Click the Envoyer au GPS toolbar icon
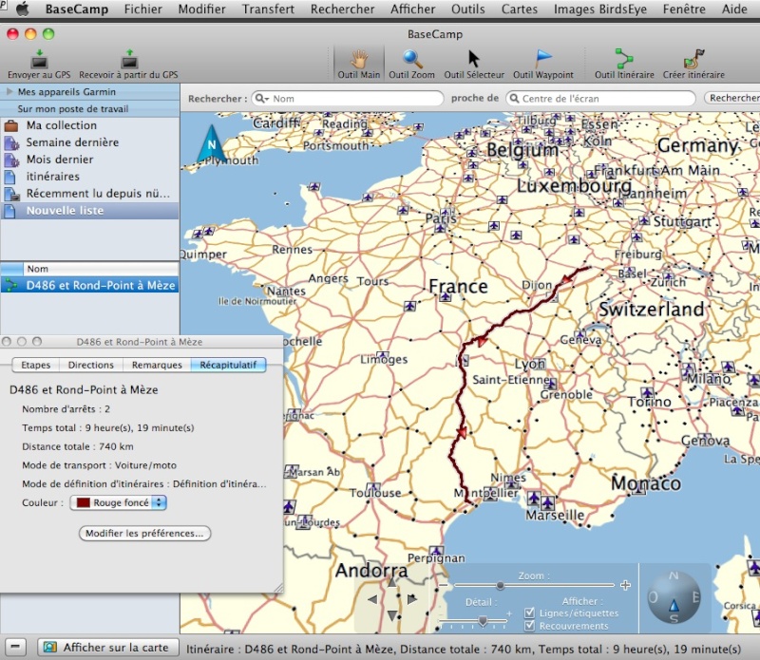Image resolution: width=760 pixels, height=660 pixels. pos(39,59)
